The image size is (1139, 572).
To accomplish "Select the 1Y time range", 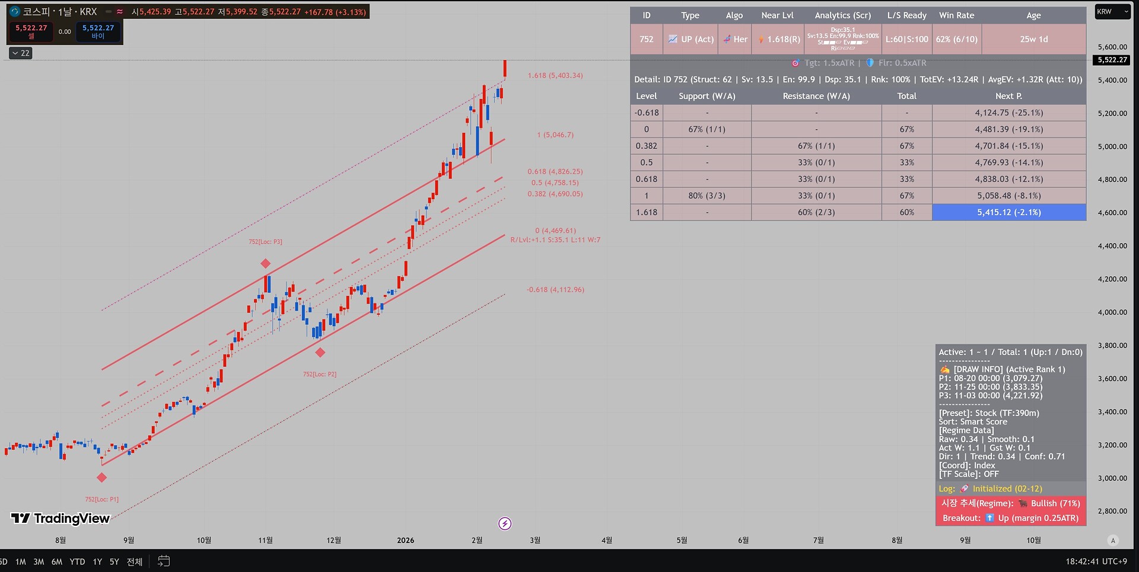I will (x=97, y=561).
